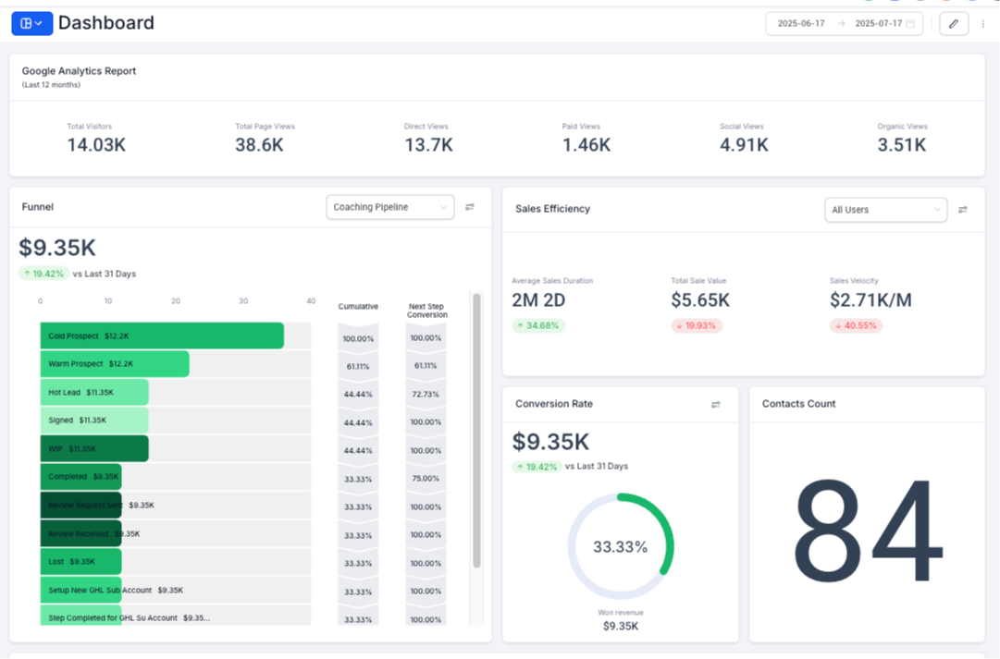
Task: Click the 33.33% conversion donut chart
Action: (621, 546)
